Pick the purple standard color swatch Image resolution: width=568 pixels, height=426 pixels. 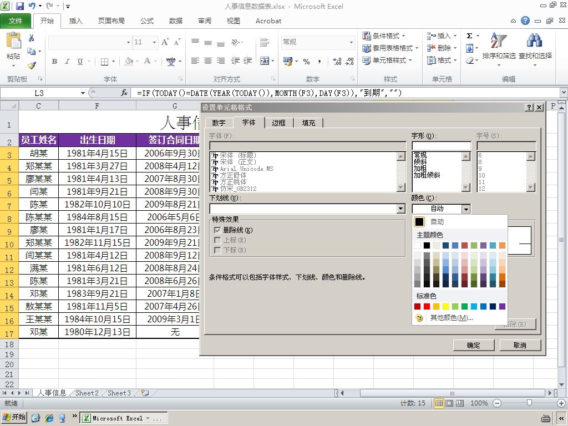pos(502,306)
